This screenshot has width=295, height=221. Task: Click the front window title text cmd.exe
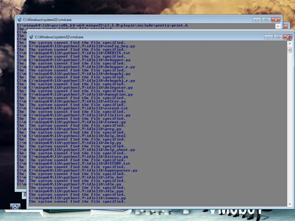coord(59,37)
